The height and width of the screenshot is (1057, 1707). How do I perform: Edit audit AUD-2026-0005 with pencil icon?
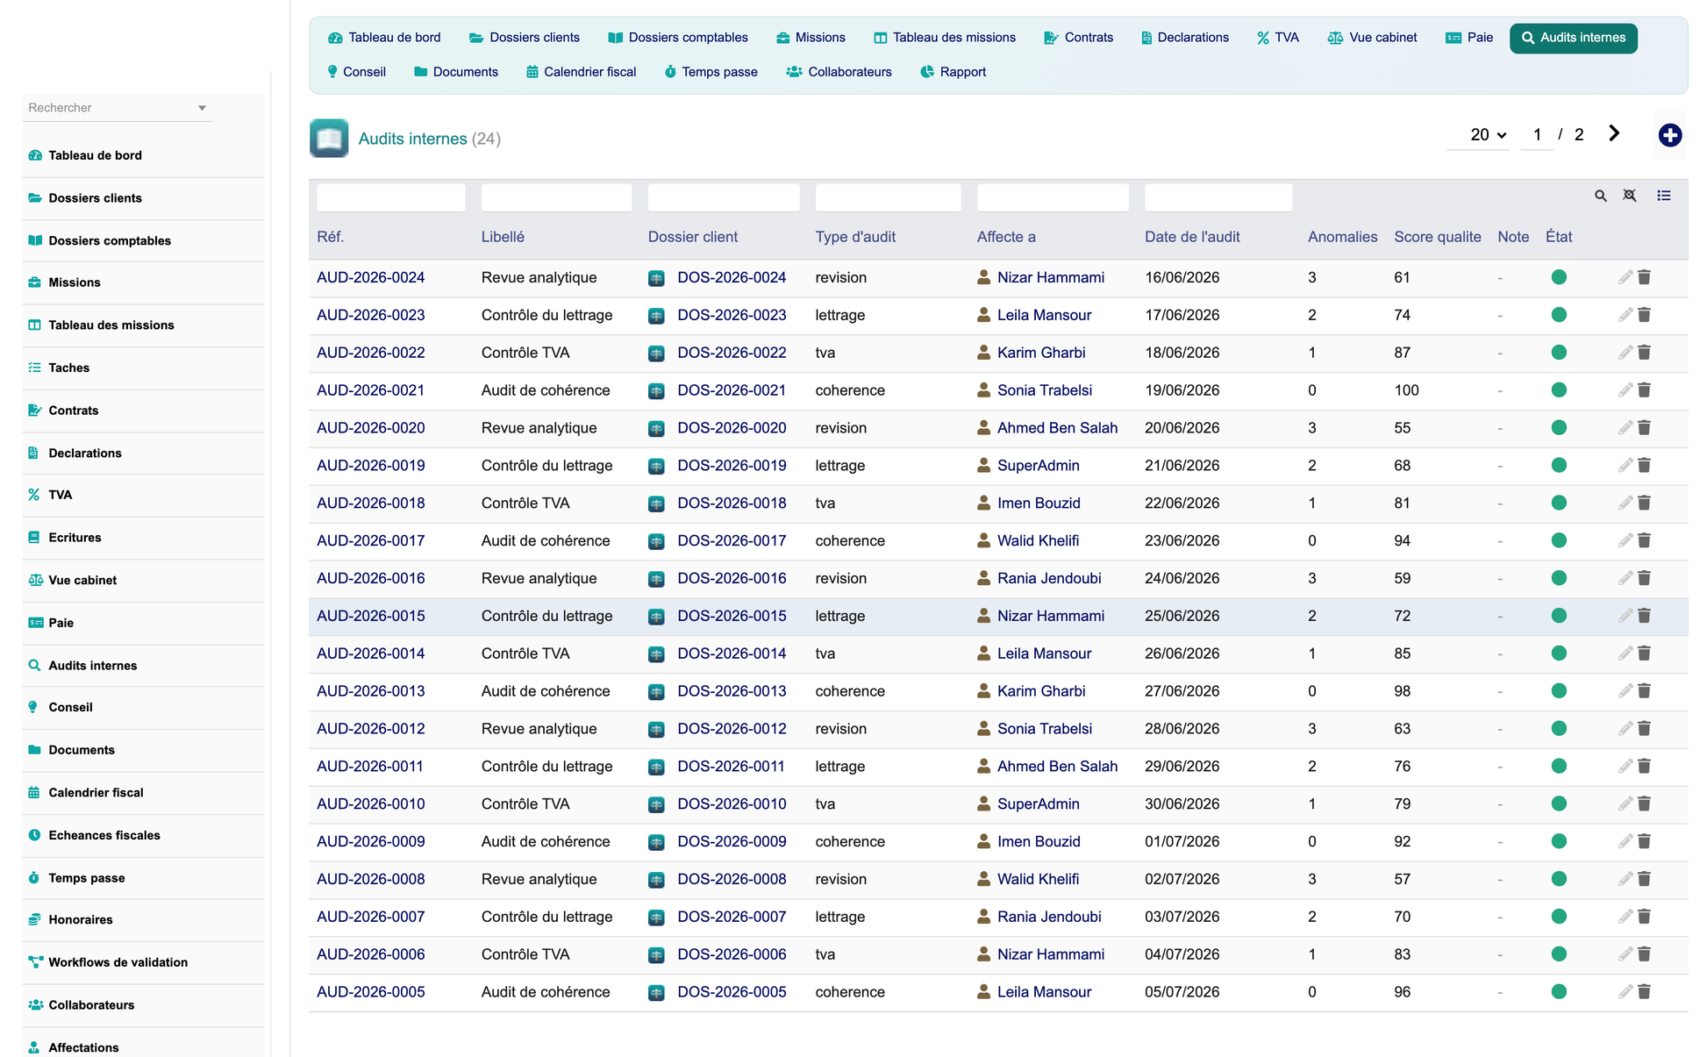1625,992
